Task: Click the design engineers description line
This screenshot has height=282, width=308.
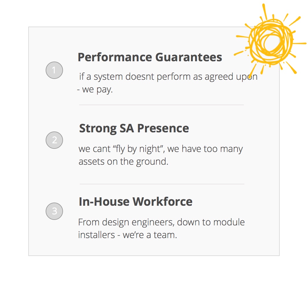Action: point(162,222)
